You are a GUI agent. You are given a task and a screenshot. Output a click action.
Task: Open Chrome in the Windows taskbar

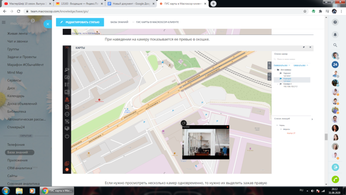click(x=57, y=191)
